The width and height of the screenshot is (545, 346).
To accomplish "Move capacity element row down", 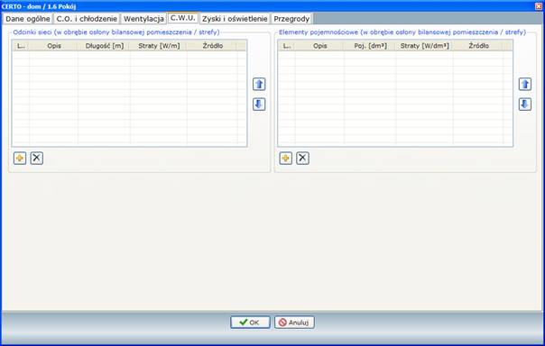I will click(525, 105).
